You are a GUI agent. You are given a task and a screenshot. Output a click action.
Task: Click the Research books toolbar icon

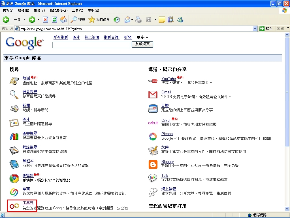pyautogui.click(x=170, y=20)
